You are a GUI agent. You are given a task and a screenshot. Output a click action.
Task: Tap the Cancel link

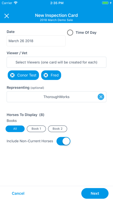[18, 193]
